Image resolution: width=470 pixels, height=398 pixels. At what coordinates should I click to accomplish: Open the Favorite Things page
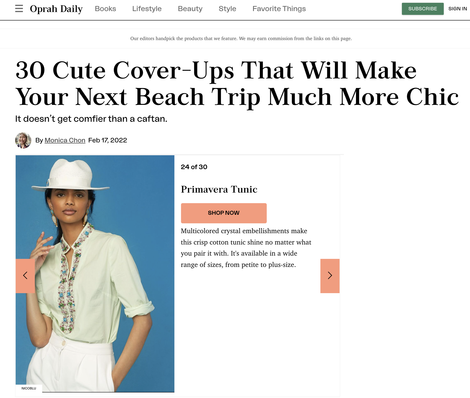279,9
